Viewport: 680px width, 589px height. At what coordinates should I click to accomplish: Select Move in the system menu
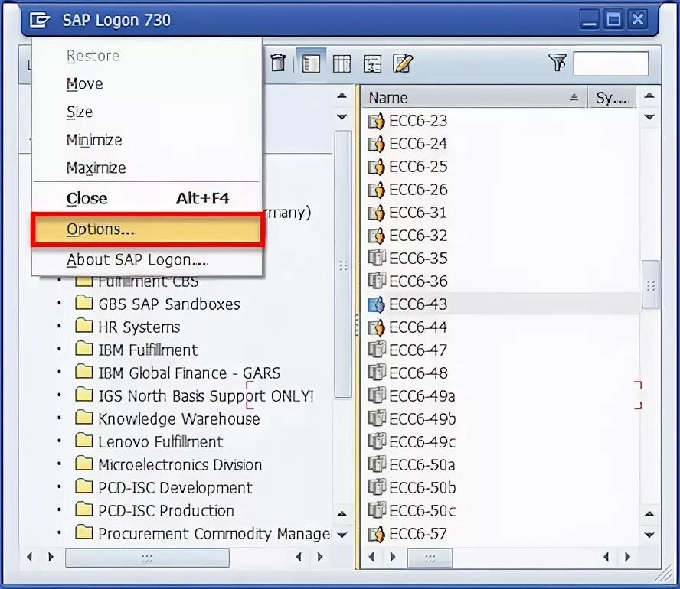[148, 83]
